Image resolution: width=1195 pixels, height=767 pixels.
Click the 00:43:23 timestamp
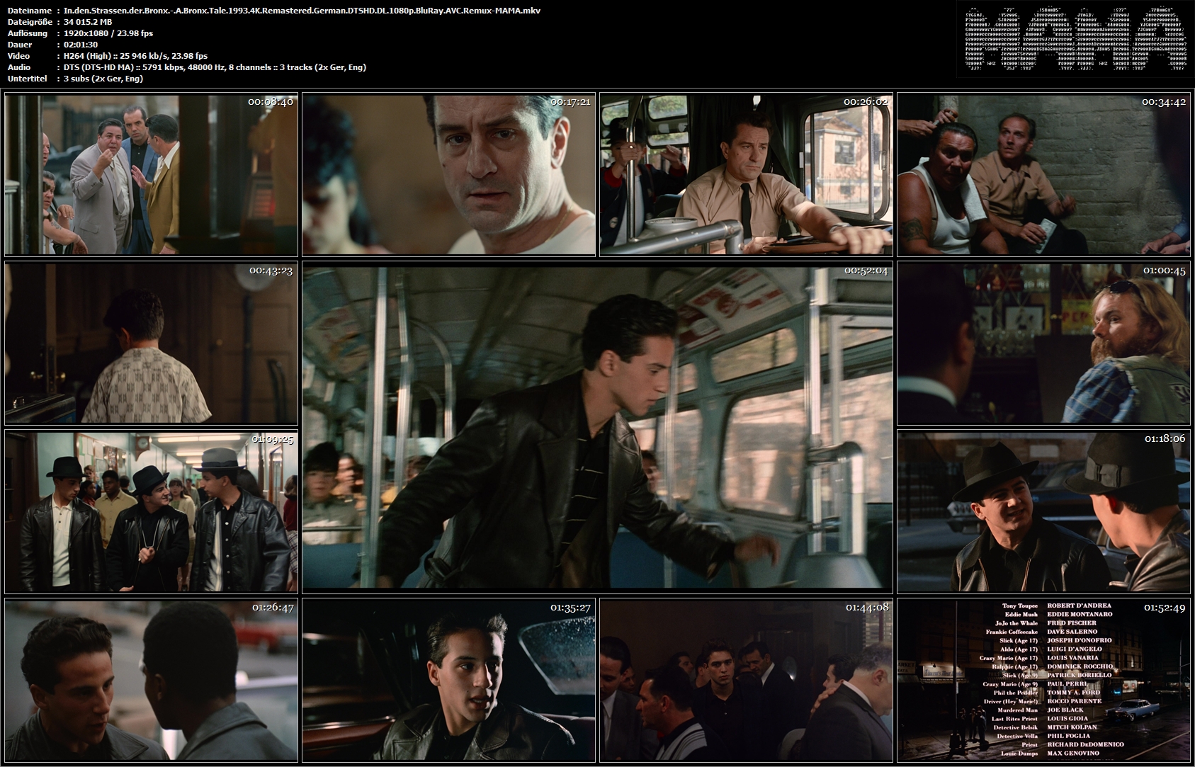pyautogui.click(x=270, y=271)
